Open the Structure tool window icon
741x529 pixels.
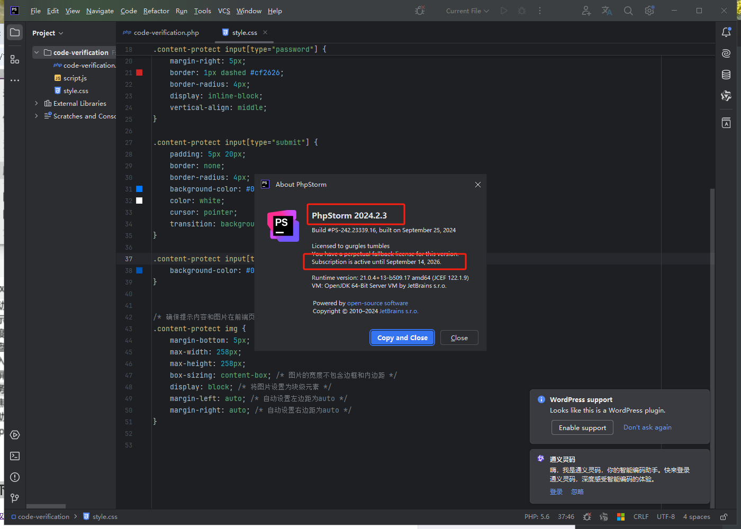15,59
